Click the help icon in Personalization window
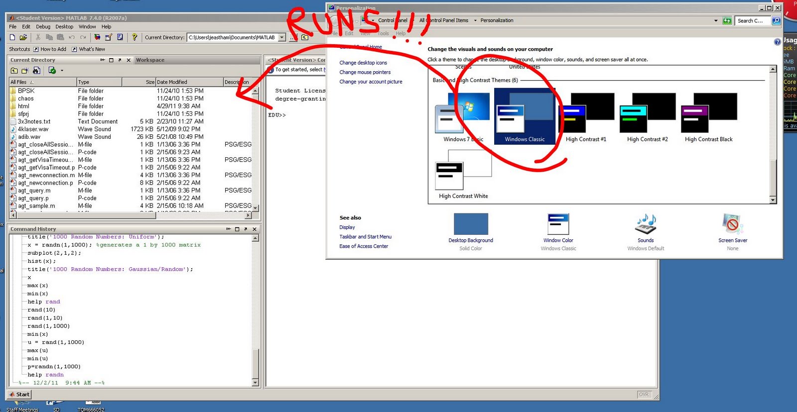 pyautogui.click(x=777, y=42)
